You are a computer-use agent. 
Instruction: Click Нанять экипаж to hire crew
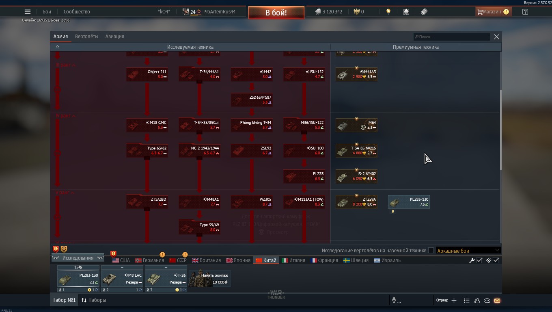(x=209, y=279)
